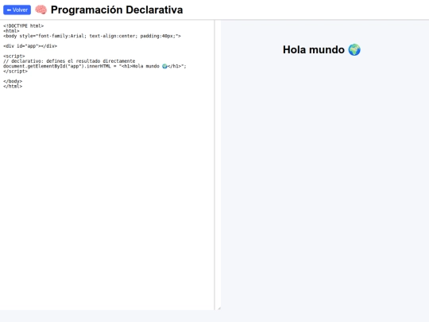The image size is (429, 322).
Task: Click the Programación Declarativa page title
Action: (117, 10)
